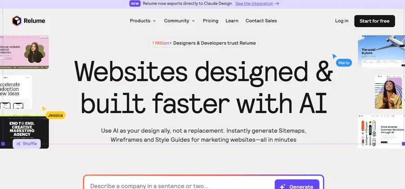This screenshot has height=189, width=405.
Task: Click the Shuffle button
Action: (x=27, y=144)
